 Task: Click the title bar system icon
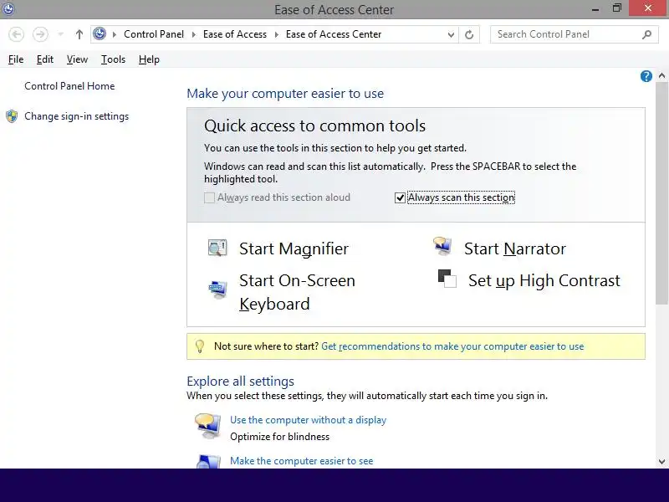click(x=8, y=8)
